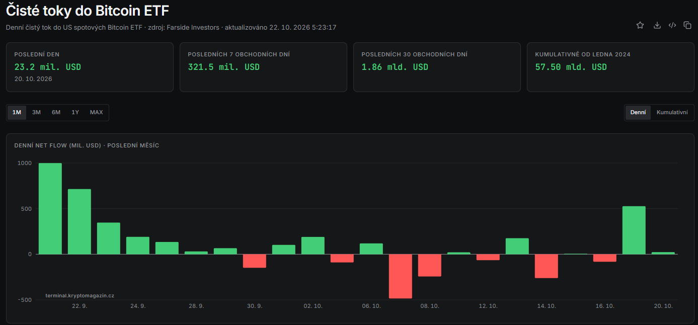
Task: Click the 1.86 mld. USD value
Action: click(395, 67)
